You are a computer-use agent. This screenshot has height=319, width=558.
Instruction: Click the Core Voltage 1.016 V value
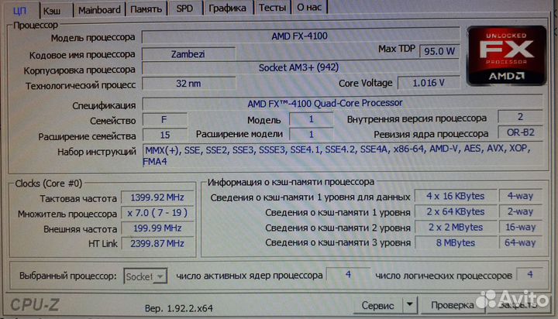tap(429, 83)
